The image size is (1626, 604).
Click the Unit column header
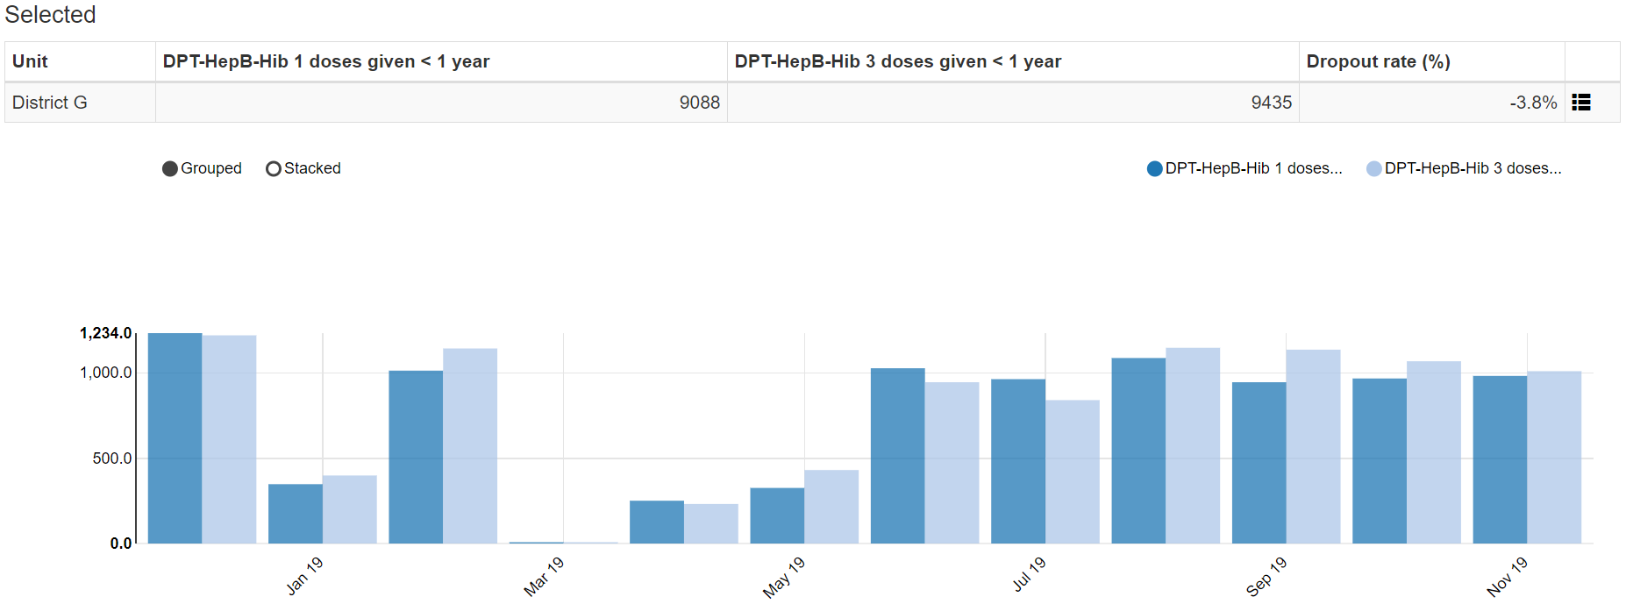coord(80,61)
